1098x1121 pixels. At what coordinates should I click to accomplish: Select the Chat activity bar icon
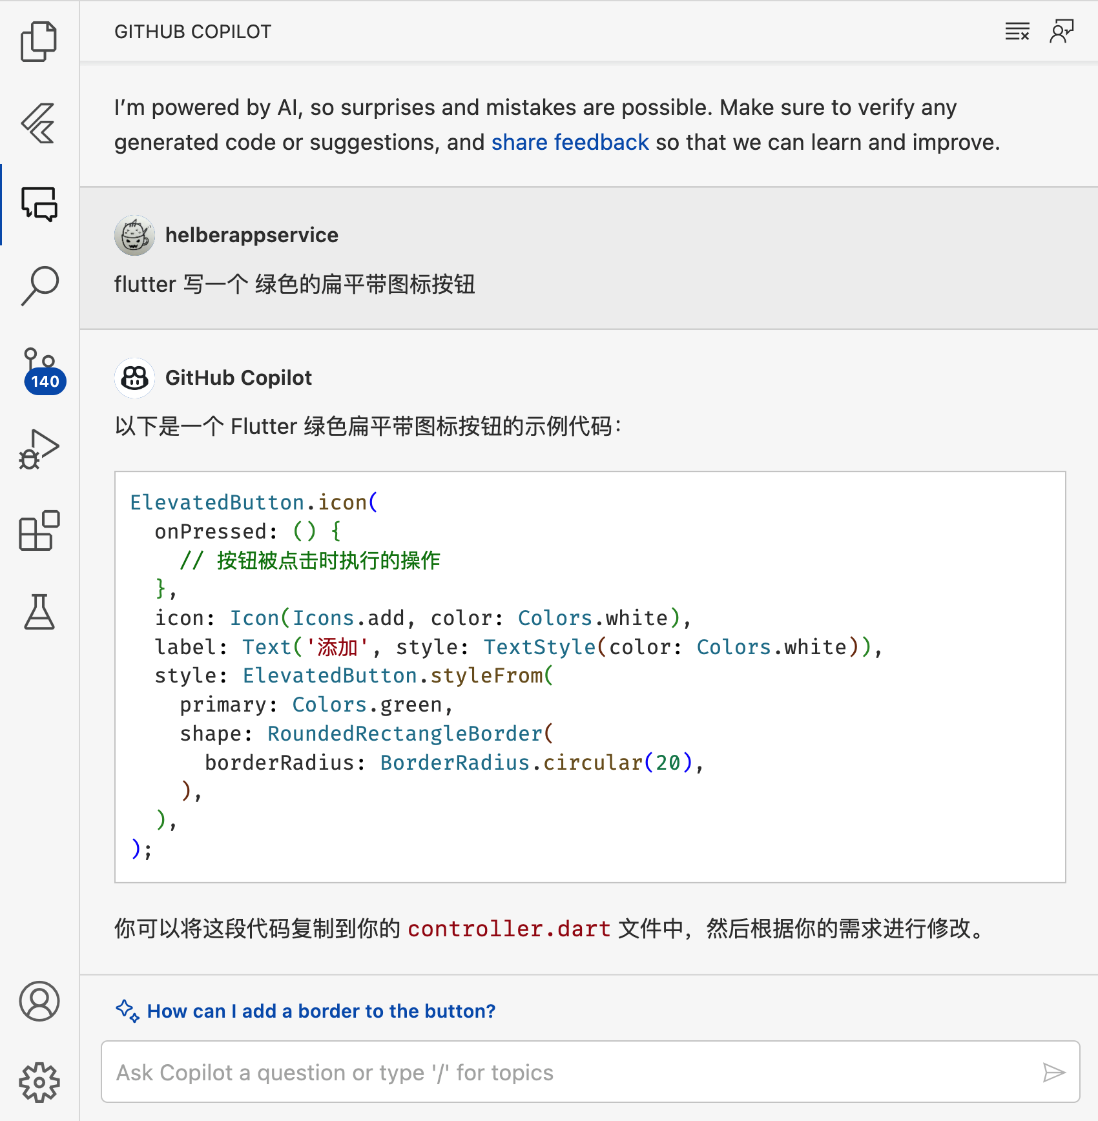click(39, 205)
